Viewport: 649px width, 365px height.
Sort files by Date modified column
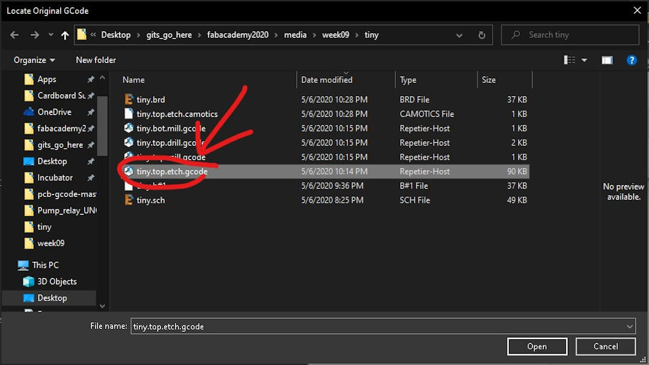click(x=326, y=80)
